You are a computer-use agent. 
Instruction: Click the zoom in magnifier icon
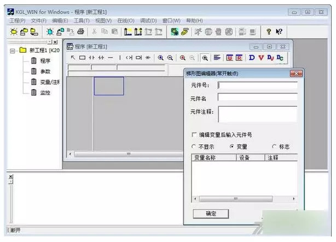pyautogui.click(x=161, y=57)
